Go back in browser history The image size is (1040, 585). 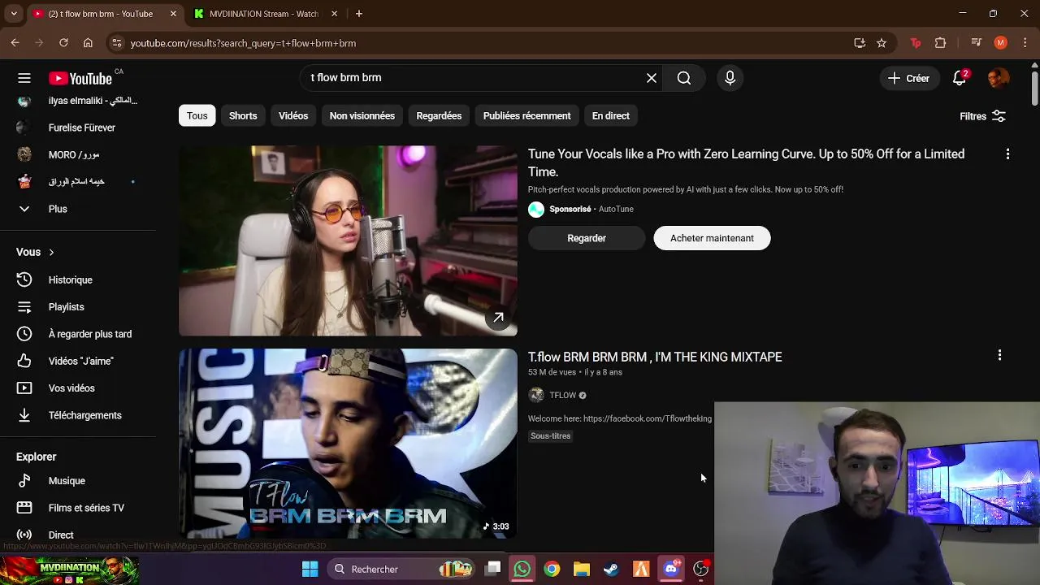[15, 43]
